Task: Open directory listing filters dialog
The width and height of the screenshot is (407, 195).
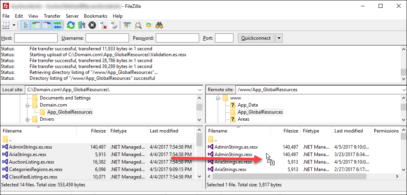Action: (x=127, y=25)
